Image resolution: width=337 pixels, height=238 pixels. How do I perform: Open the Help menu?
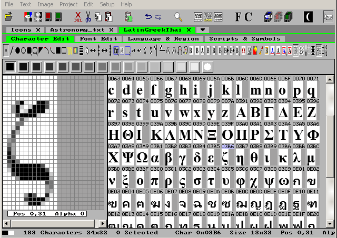point(126,4)
